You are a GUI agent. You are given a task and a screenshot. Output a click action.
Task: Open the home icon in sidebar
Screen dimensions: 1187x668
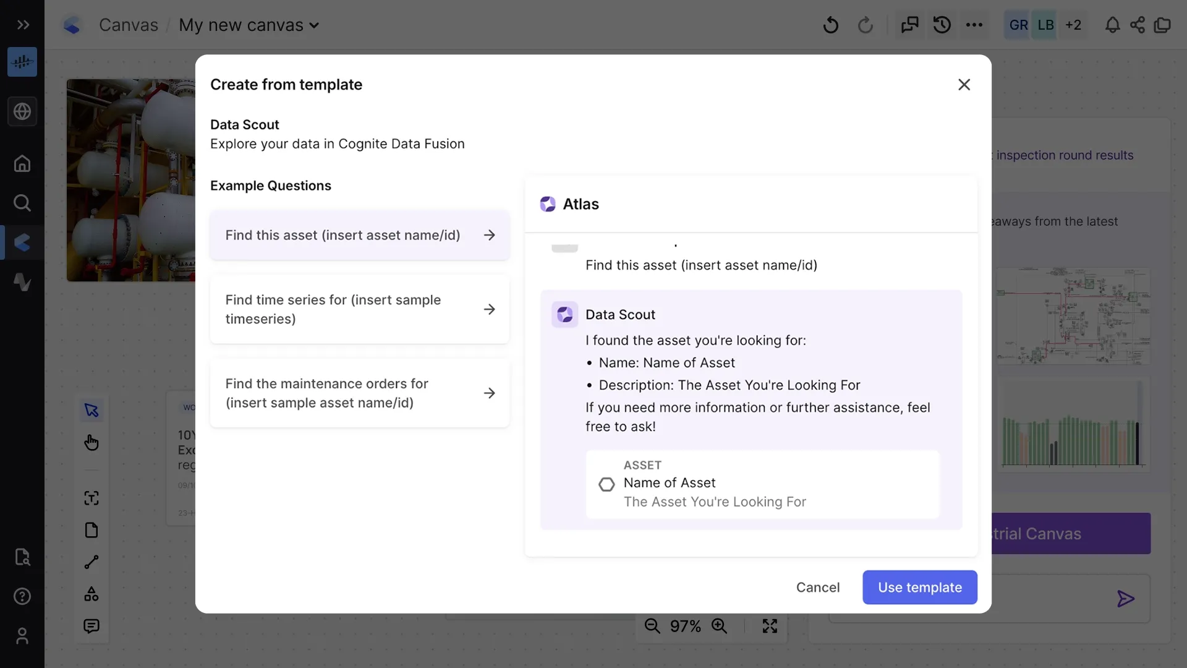[22, 163]
